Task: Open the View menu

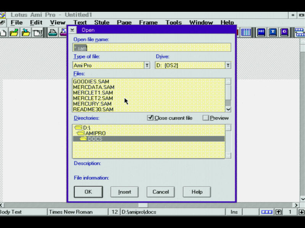Action: pyautogui.click(x=58, y=22)
